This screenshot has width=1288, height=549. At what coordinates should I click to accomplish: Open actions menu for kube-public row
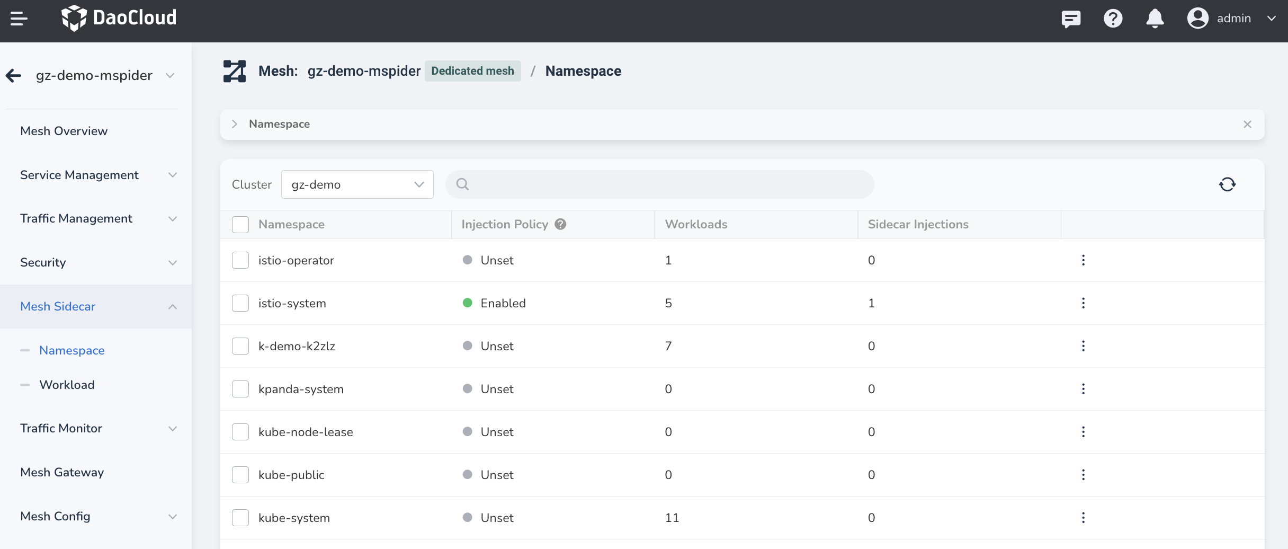point(1083,475)
